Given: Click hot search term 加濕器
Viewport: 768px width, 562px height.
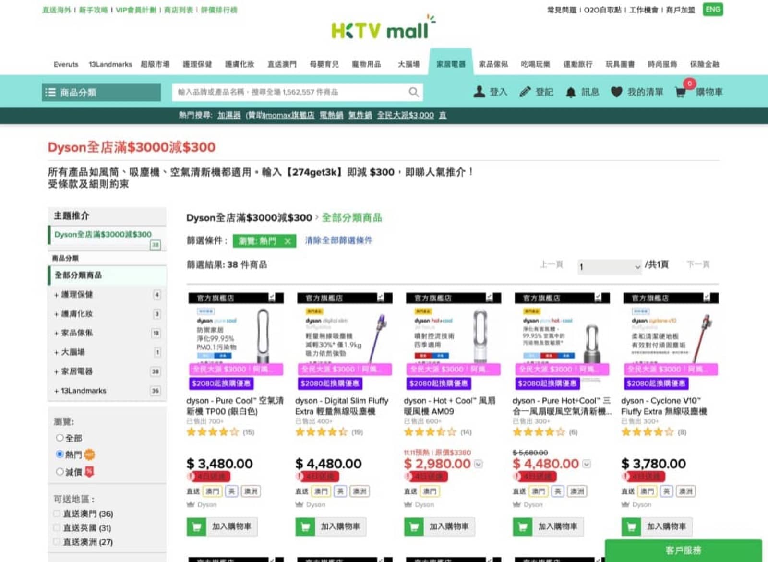Looking at the screenshot, I should click(x=229, y=115).
